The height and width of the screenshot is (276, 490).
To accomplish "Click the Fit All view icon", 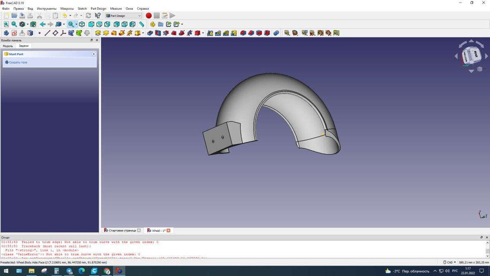I will coord(6,25).
